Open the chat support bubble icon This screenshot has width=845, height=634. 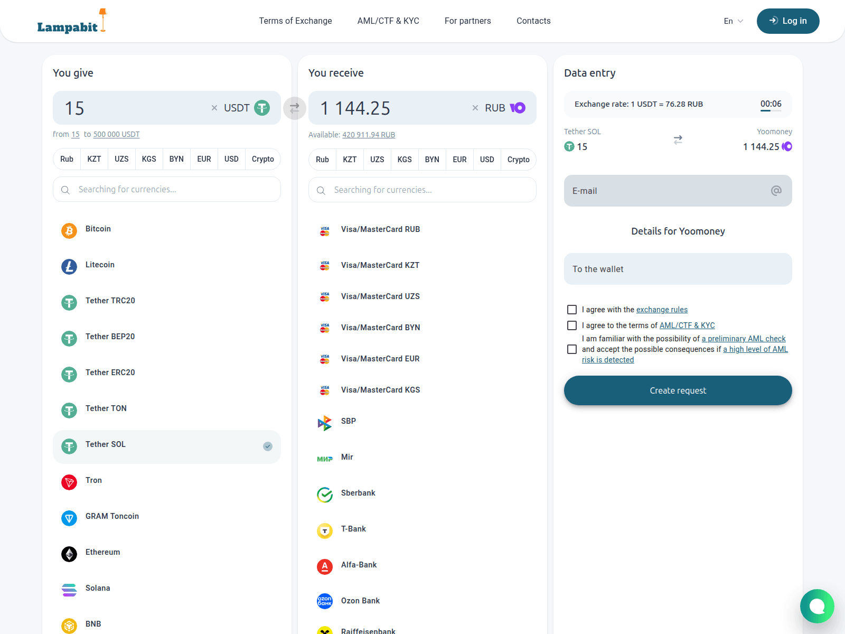[x=817, y=606]
